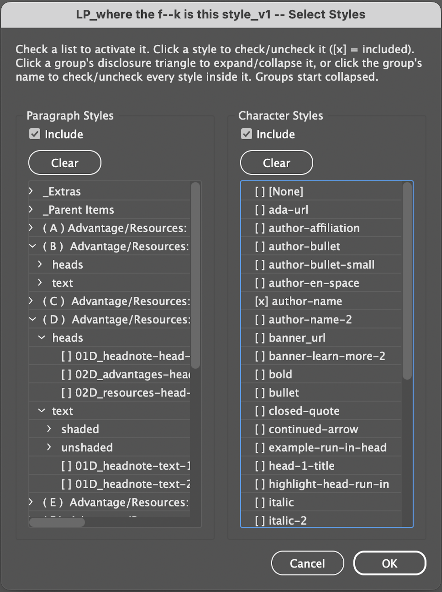Click the Character Styles vertical scrollbar
This screenshot has width=442, height=592.
[x=407, y=281]
